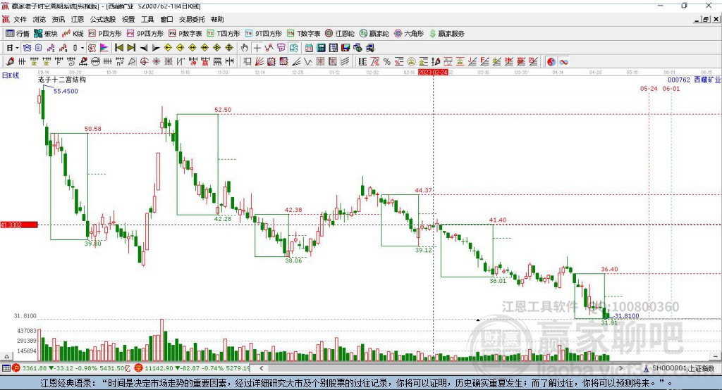Screen dimensions: 722x390
Task: Launch the 江恩轮 tool
Action: [340, 34]
